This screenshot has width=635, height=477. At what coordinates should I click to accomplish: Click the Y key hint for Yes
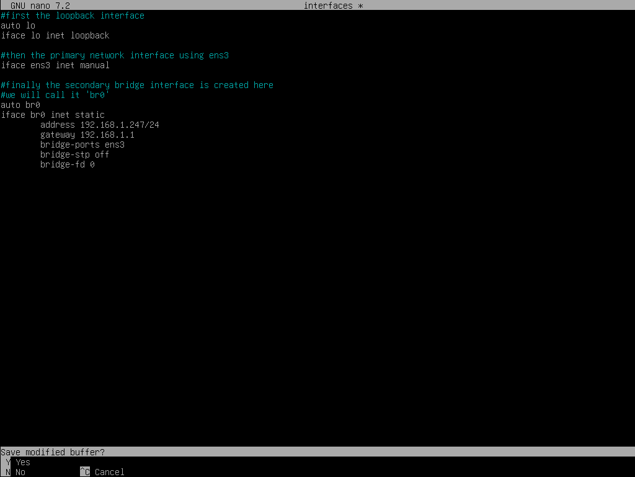pyautogui.click(x=7, y=462)
